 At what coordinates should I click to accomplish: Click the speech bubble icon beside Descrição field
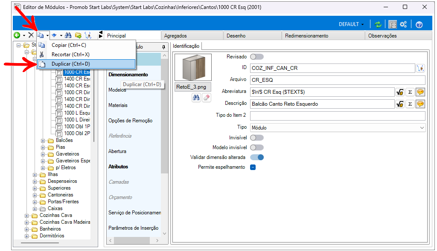click(x=420, y=104)
